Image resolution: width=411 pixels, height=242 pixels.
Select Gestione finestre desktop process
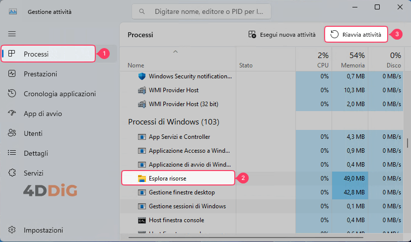[262, 192]
